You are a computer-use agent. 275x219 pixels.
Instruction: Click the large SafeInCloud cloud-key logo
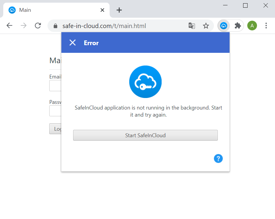tap(145, 82)
